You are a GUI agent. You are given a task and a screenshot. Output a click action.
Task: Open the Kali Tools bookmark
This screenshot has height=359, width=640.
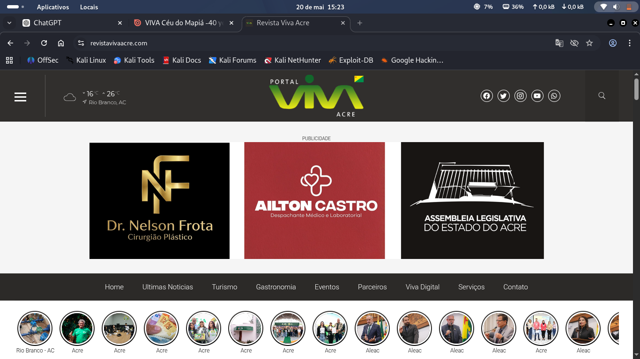[x=134, y=60]
